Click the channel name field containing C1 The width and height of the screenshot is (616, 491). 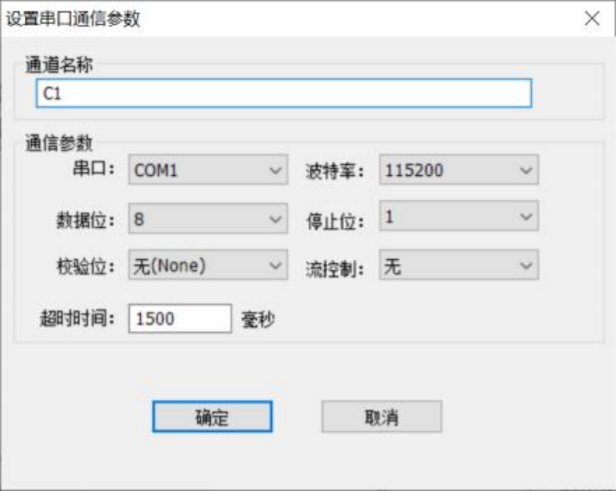(284, 93)
